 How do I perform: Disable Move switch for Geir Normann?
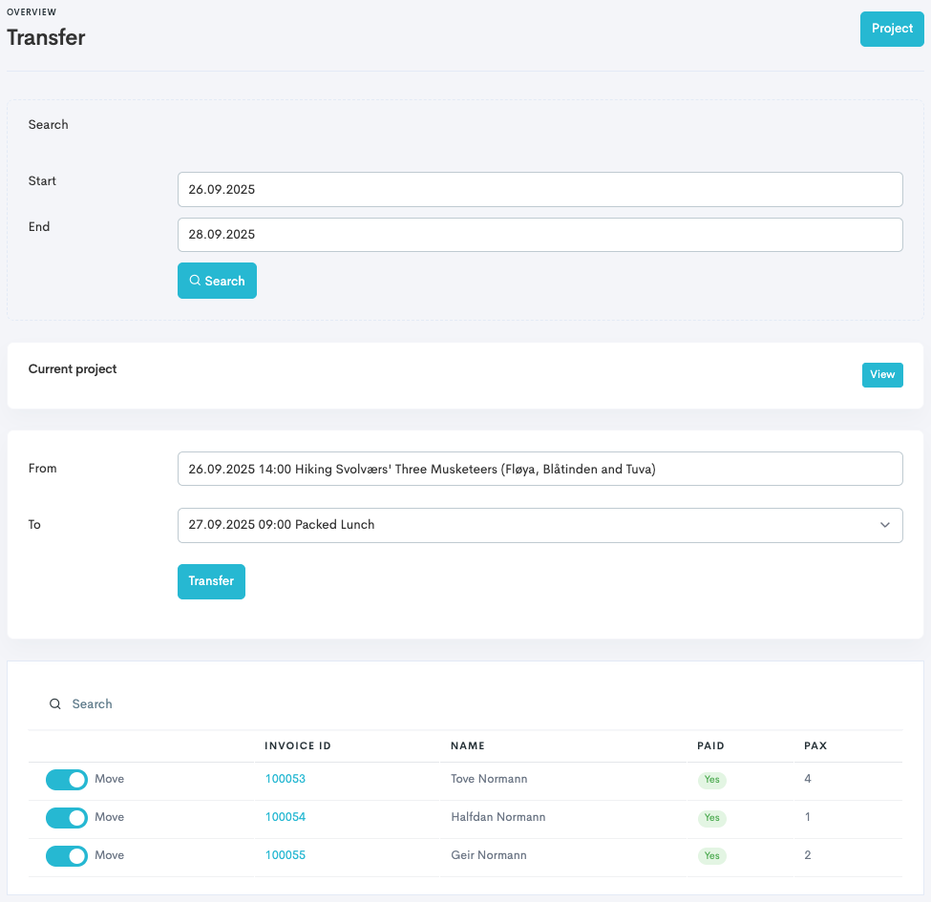click(x=67, y=856)
